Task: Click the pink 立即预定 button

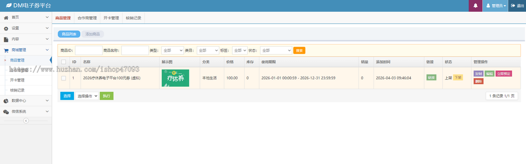Action: click(x=504, y=74)
